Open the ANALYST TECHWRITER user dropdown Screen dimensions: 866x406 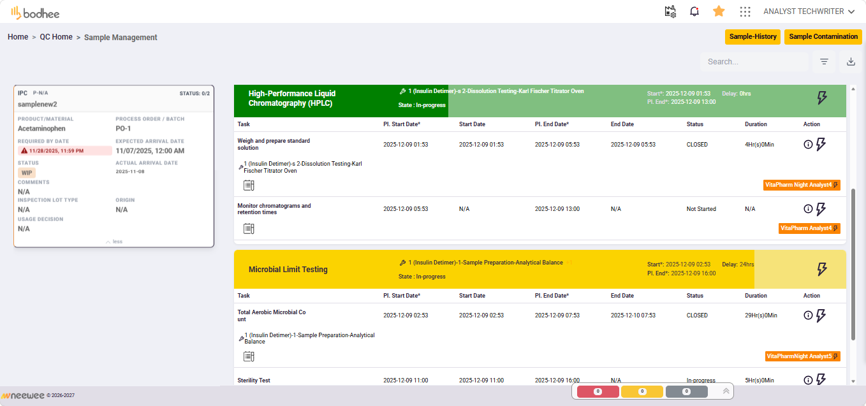click(809, 11)
